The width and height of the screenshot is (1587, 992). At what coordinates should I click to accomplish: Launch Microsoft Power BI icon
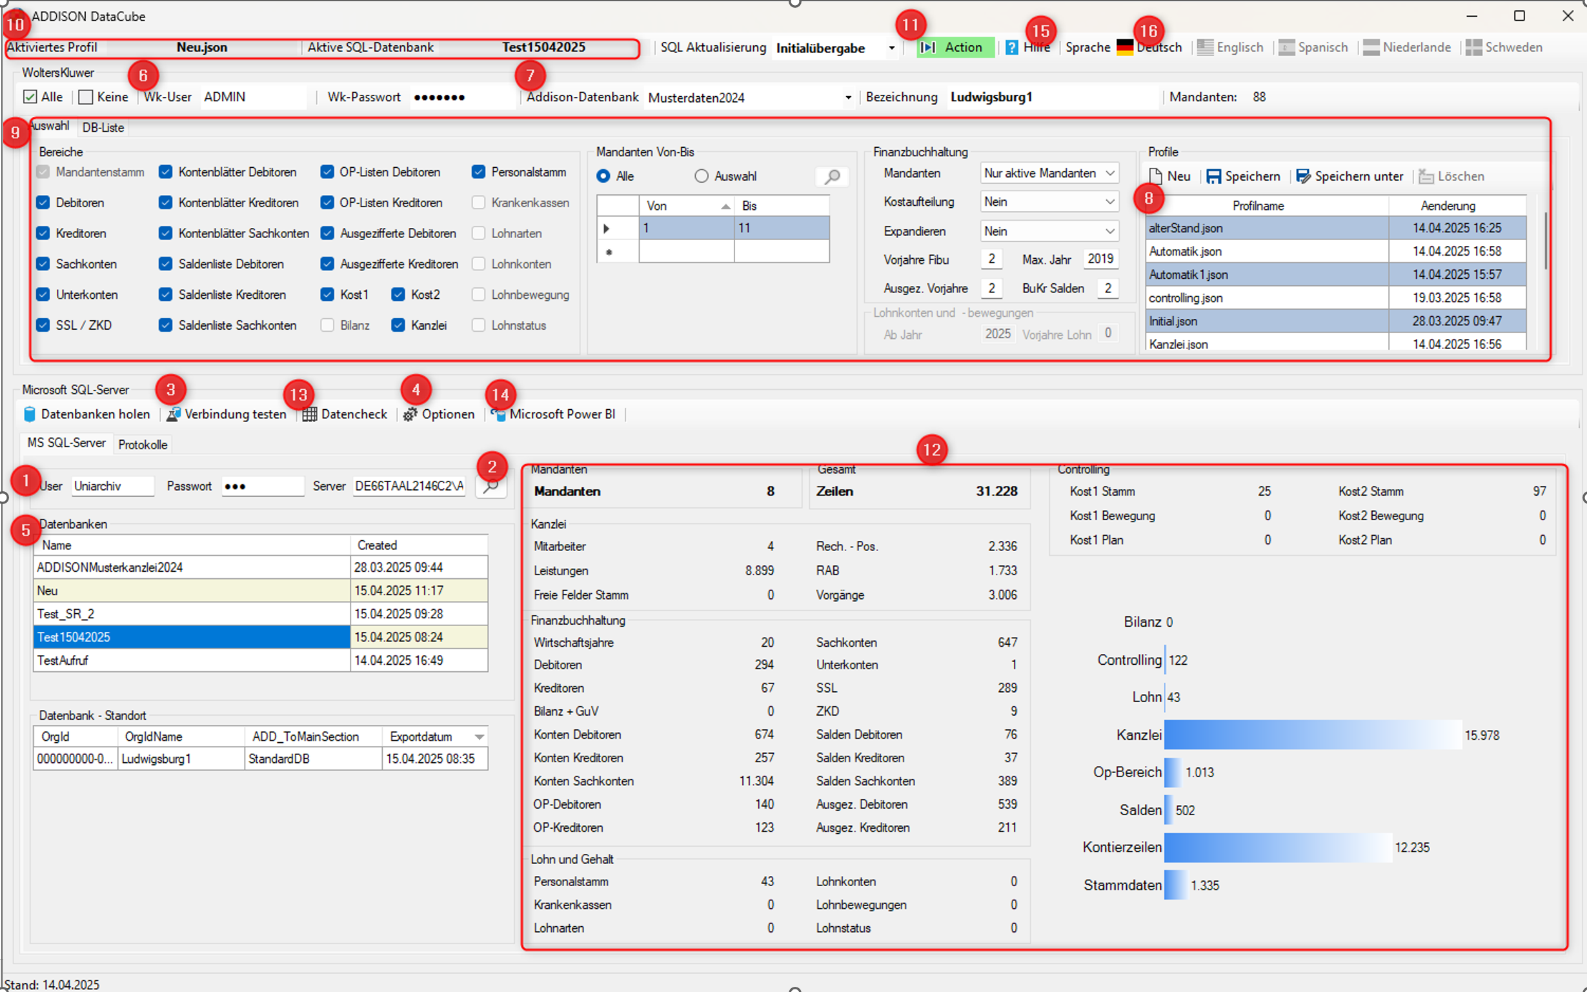pyautogui.click(x=498, y=414)
